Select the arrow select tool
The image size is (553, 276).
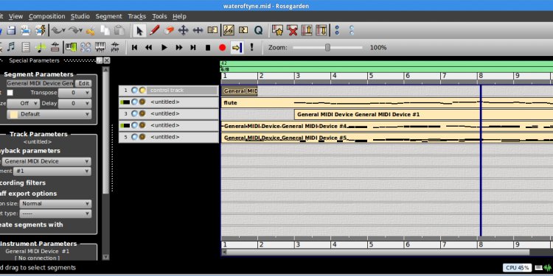[139, 31]
